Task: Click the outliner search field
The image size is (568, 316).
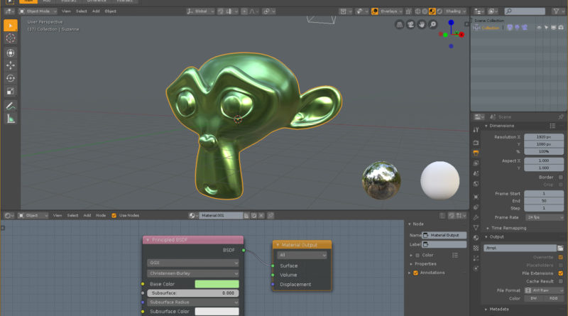Action: click(x=525, y=11)
